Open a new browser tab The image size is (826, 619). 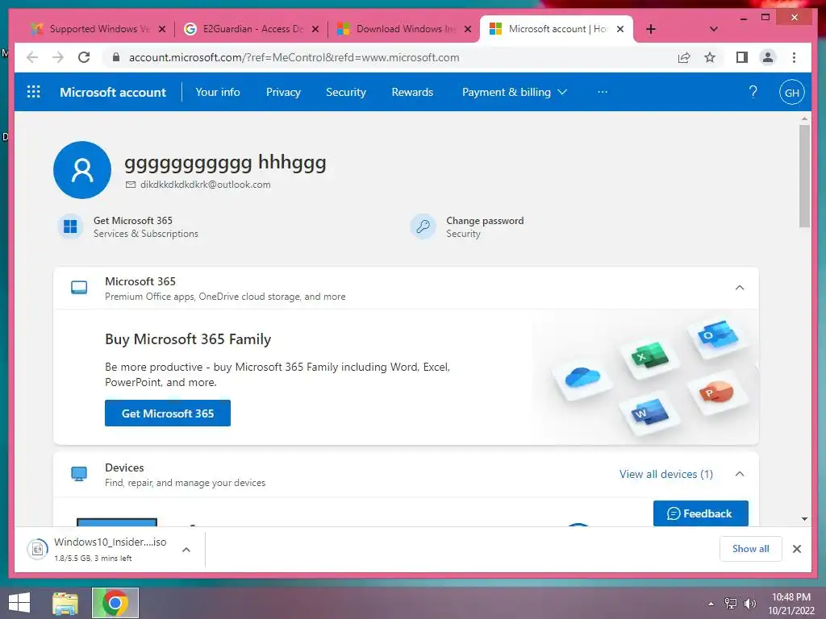click(651, 29)
